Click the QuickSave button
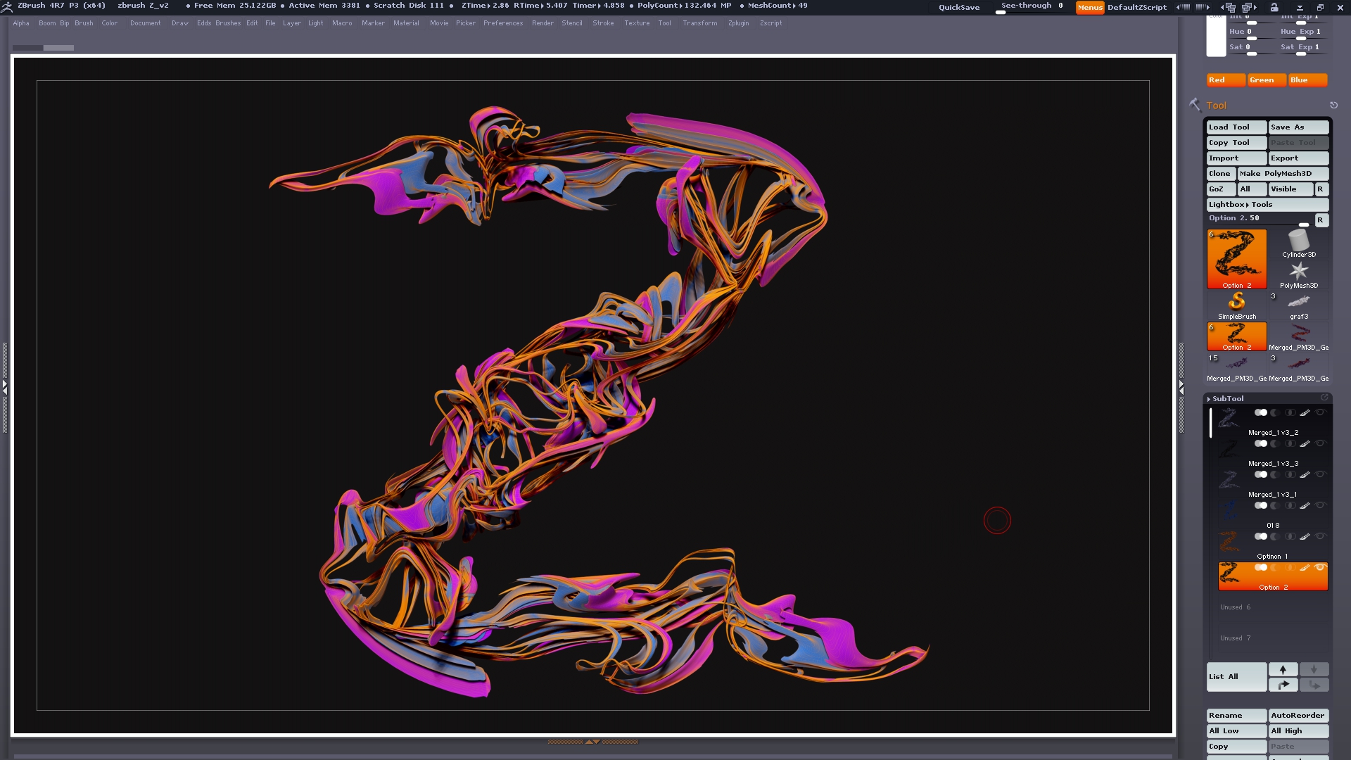 [x=958, y=7]
